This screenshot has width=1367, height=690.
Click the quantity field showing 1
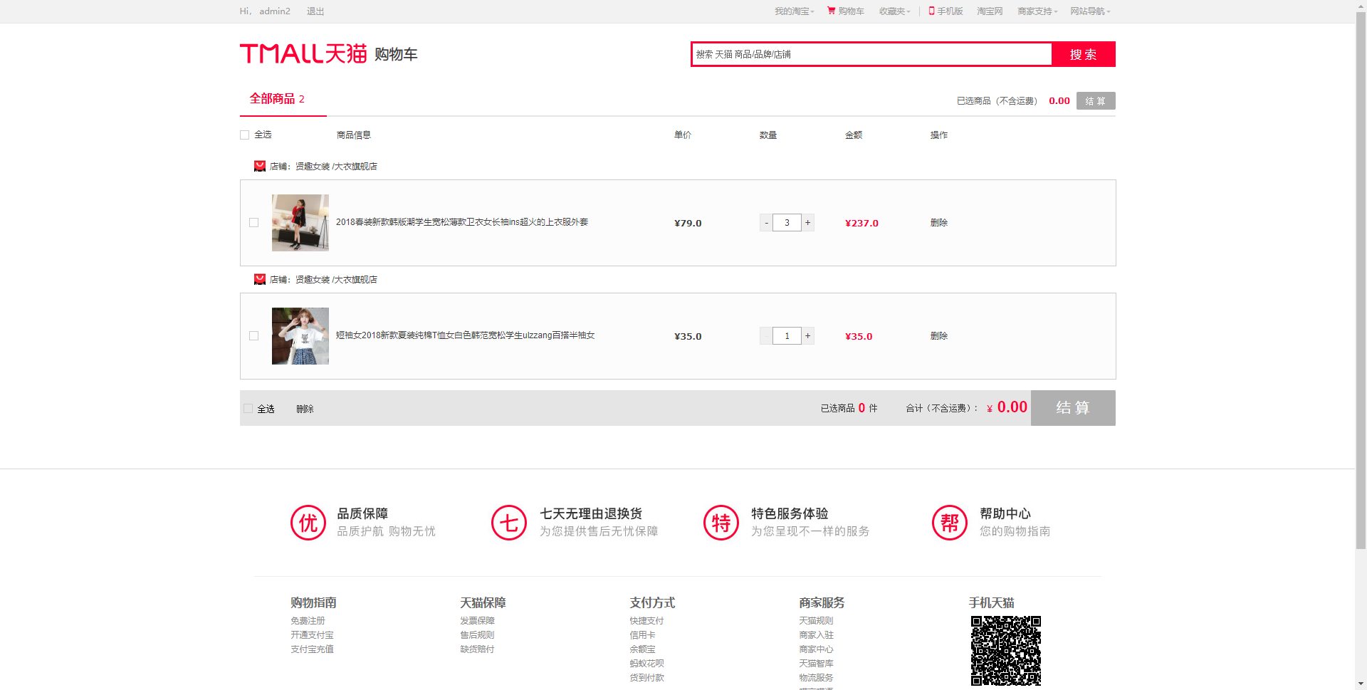787,335
